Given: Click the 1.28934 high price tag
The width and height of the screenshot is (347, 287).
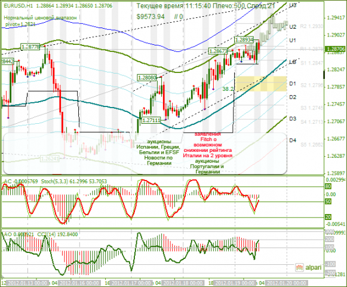Looking at the screenshot, I should click(x=244, y=40).
